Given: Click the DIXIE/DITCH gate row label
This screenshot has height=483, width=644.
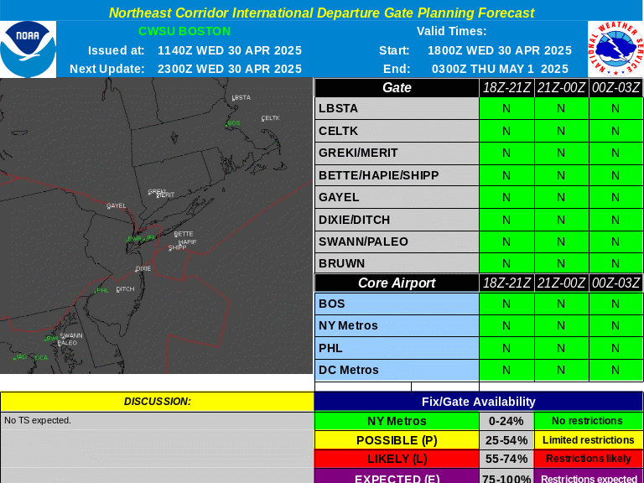Looking at the screenshot, I should tap(397, 220).
